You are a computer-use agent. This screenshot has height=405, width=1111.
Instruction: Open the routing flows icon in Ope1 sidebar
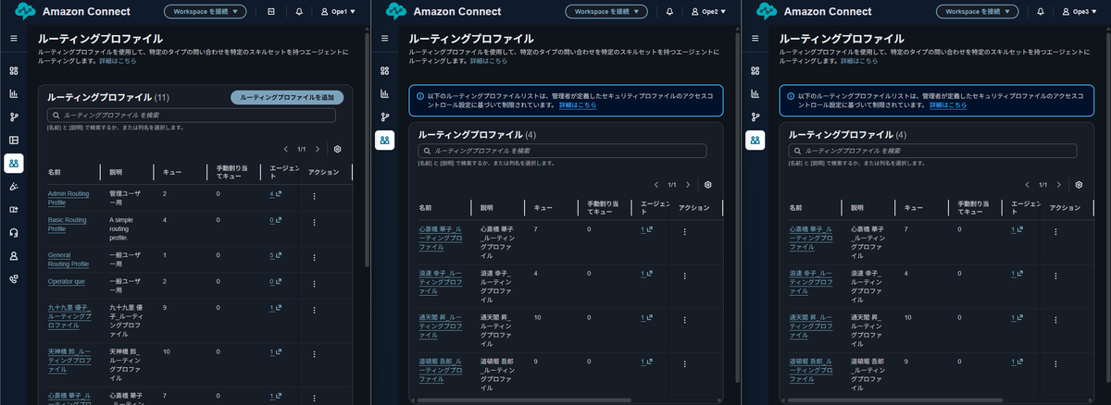[x=13, y=117]
